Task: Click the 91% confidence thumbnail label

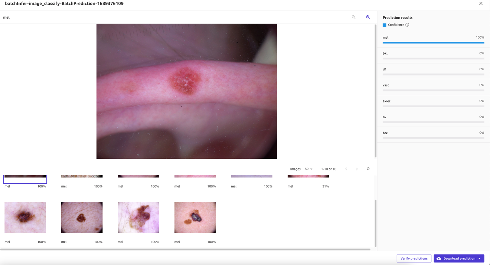Action: [325, 186]
